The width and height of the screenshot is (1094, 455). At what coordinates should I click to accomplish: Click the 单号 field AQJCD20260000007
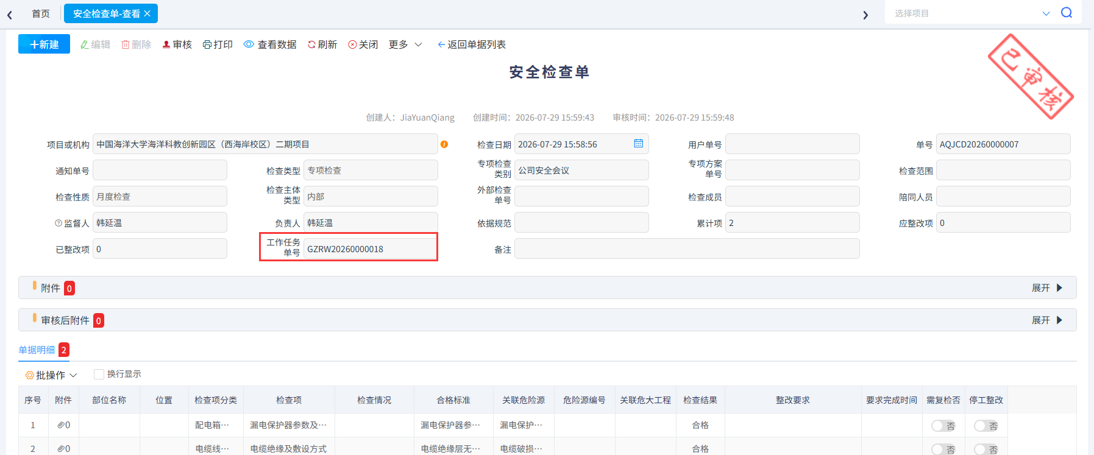click(1003, 144)
